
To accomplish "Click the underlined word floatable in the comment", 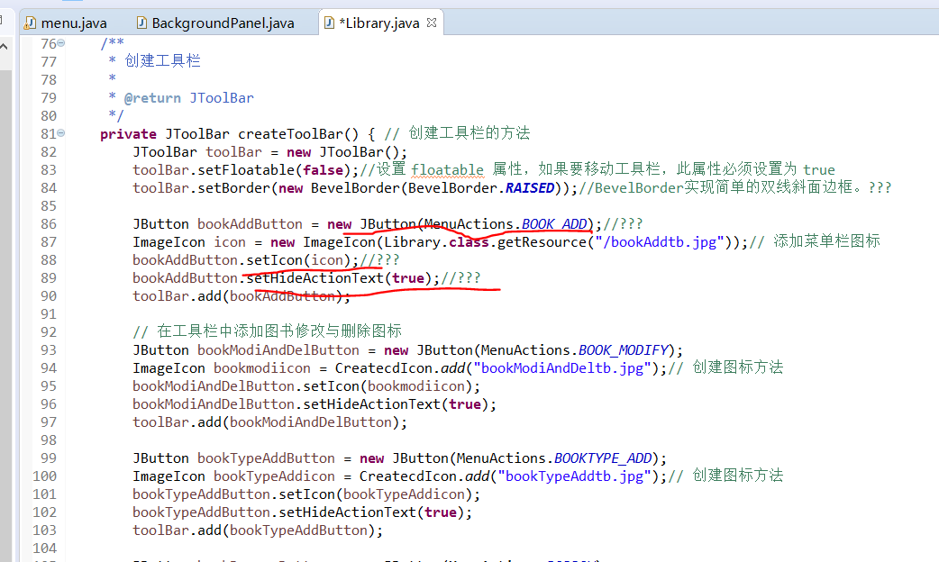I will (447, 170).
